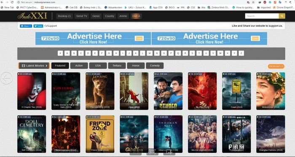
Task: Open the Anime menu item
Action: pos(123,16)
